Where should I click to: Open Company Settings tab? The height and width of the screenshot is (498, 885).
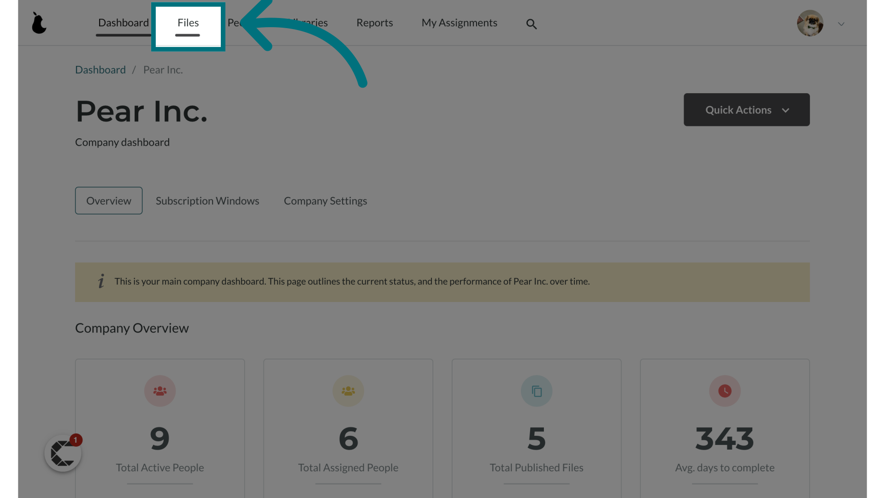(x=325, y=200)
